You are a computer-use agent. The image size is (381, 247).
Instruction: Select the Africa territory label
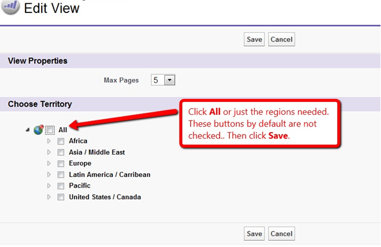[x=78, y=141]
